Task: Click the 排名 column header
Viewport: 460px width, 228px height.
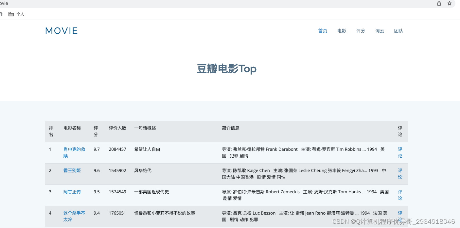Action: 51,131
